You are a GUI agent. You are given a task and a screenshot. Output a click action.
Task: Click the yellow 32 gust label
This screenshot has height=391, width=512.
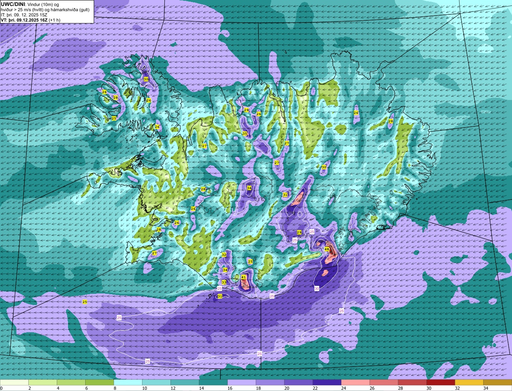click(224, 255)
